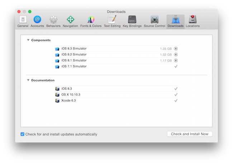Screen dimensions: 233x164
Task: Collapse the Documentation section
Action: point(28,80)
